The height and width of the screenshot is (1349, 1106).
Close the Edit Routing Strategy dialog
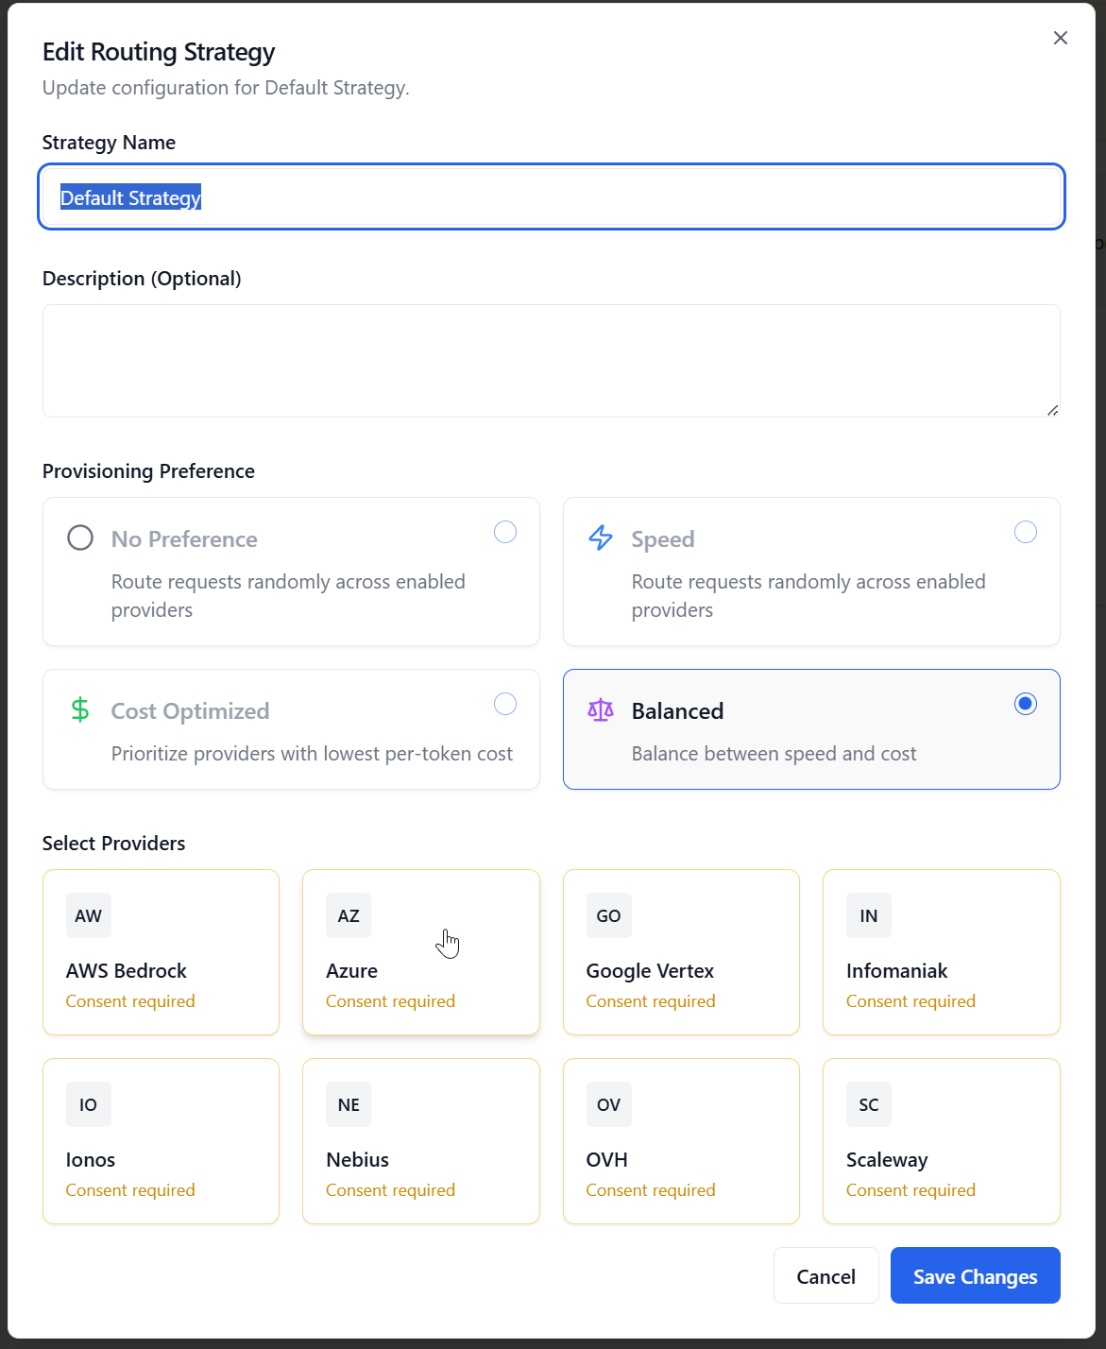coord(1061,38)
